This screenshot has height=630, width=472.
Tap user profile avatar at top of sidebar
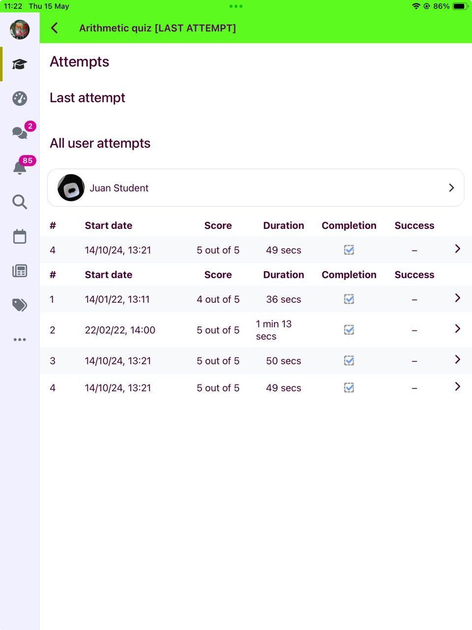[x=20, y=30]
